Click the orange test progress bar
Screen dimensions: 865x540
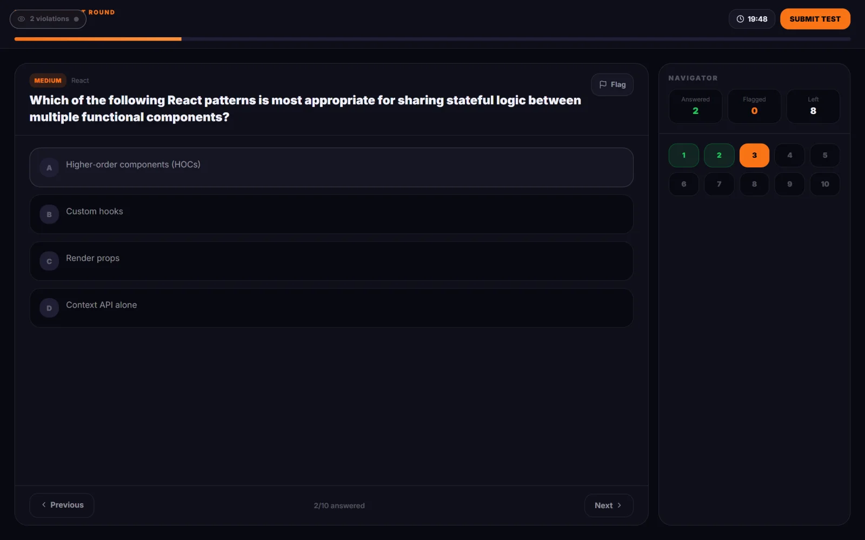pyautogui.click(x=98, y=39)
